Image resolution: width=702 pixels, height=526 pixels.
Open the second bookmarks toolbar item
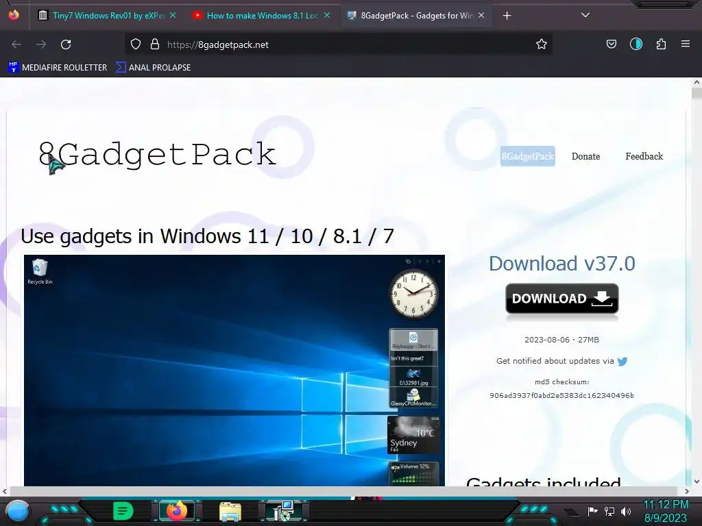[153, 68]
